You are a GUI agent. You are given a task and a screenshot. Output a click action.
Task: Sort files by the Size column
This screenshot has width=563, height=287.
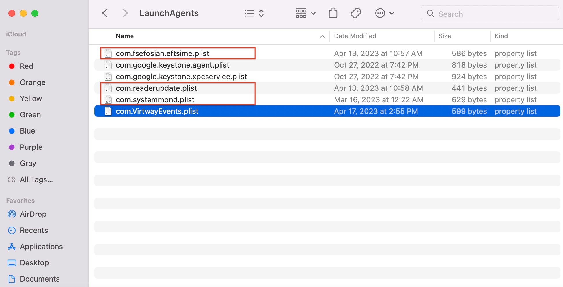tap(445, 36)
